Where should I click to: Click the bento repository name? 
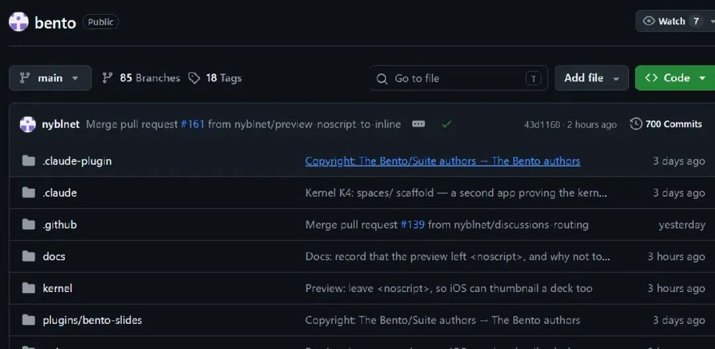[x=55, y=23]
